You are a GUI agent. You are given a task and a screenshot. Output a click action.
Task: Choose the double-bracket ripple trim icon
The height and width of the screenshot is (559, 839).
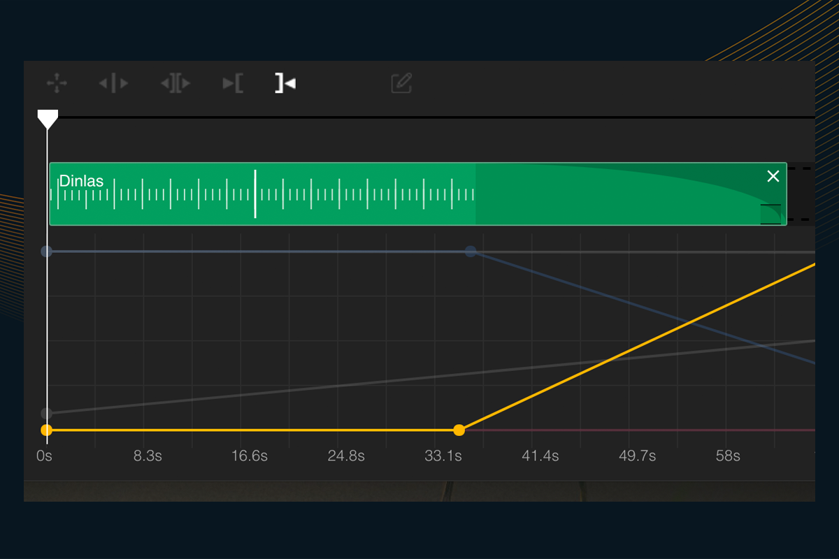coord(175,84)
